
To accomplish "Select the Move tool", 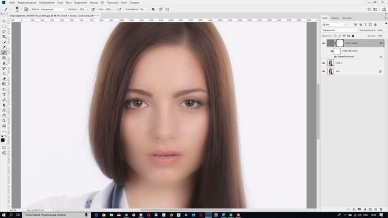I will [x=4, y=21].
